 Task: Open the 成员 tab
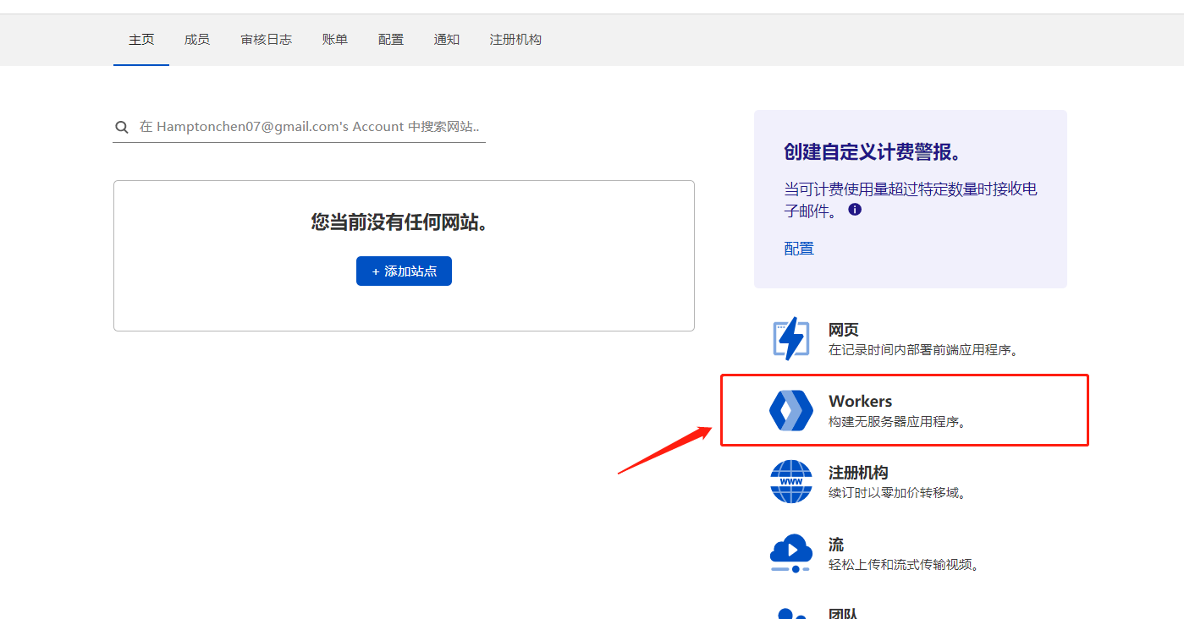[x=197, y=40]
